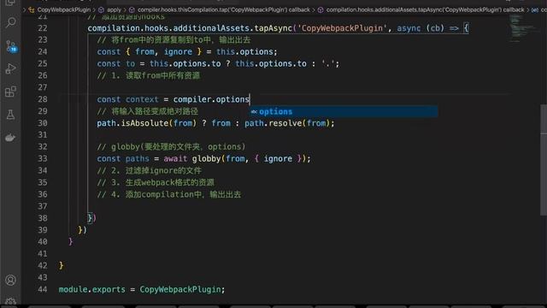The height and width of the screenshot is (308, 547).
Task: Open the Testing flask view
Action: [x=10, y=115]
